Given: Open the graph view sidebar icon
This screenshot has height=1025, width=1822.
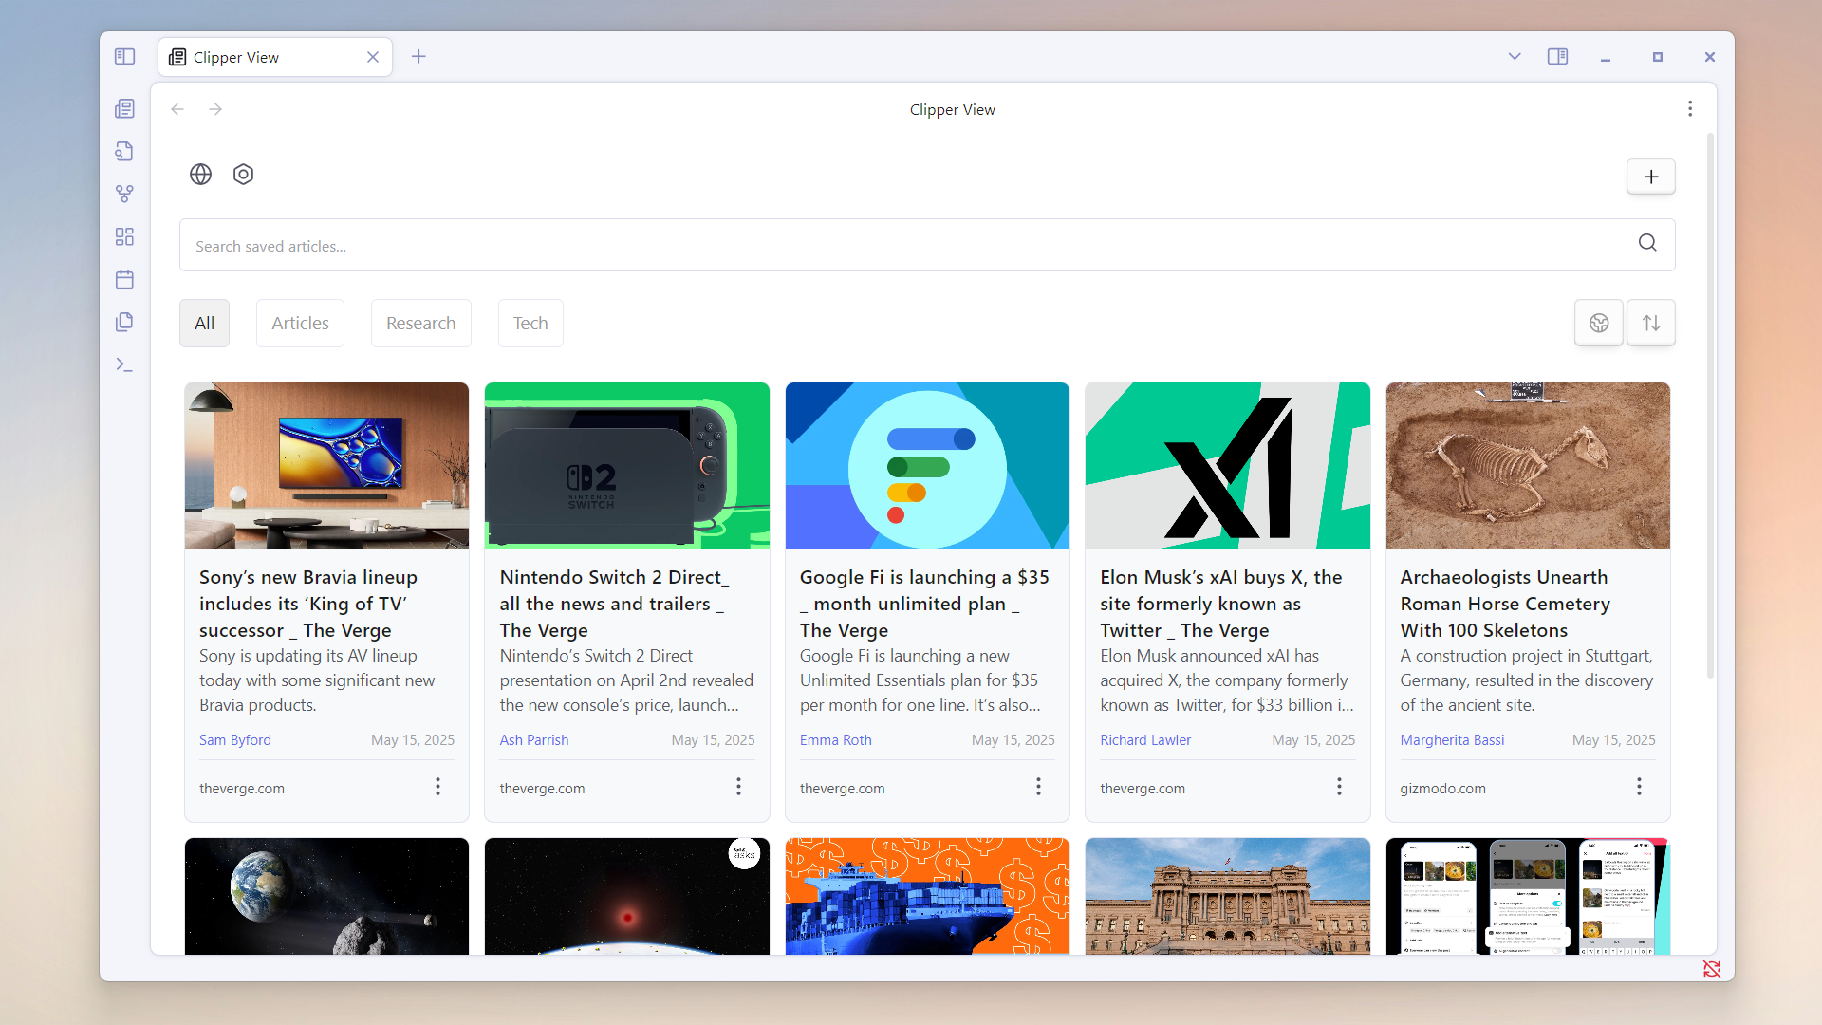Looking at the screenshot, I should [x=124, y=194].
